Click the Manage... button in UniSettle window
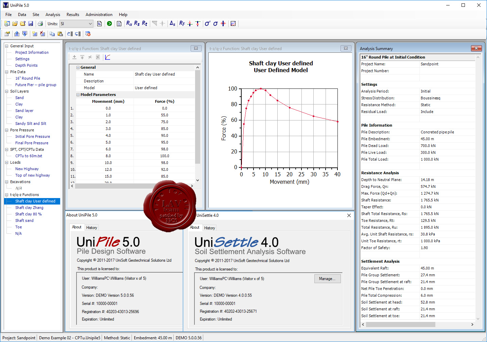 coord(327,279)
